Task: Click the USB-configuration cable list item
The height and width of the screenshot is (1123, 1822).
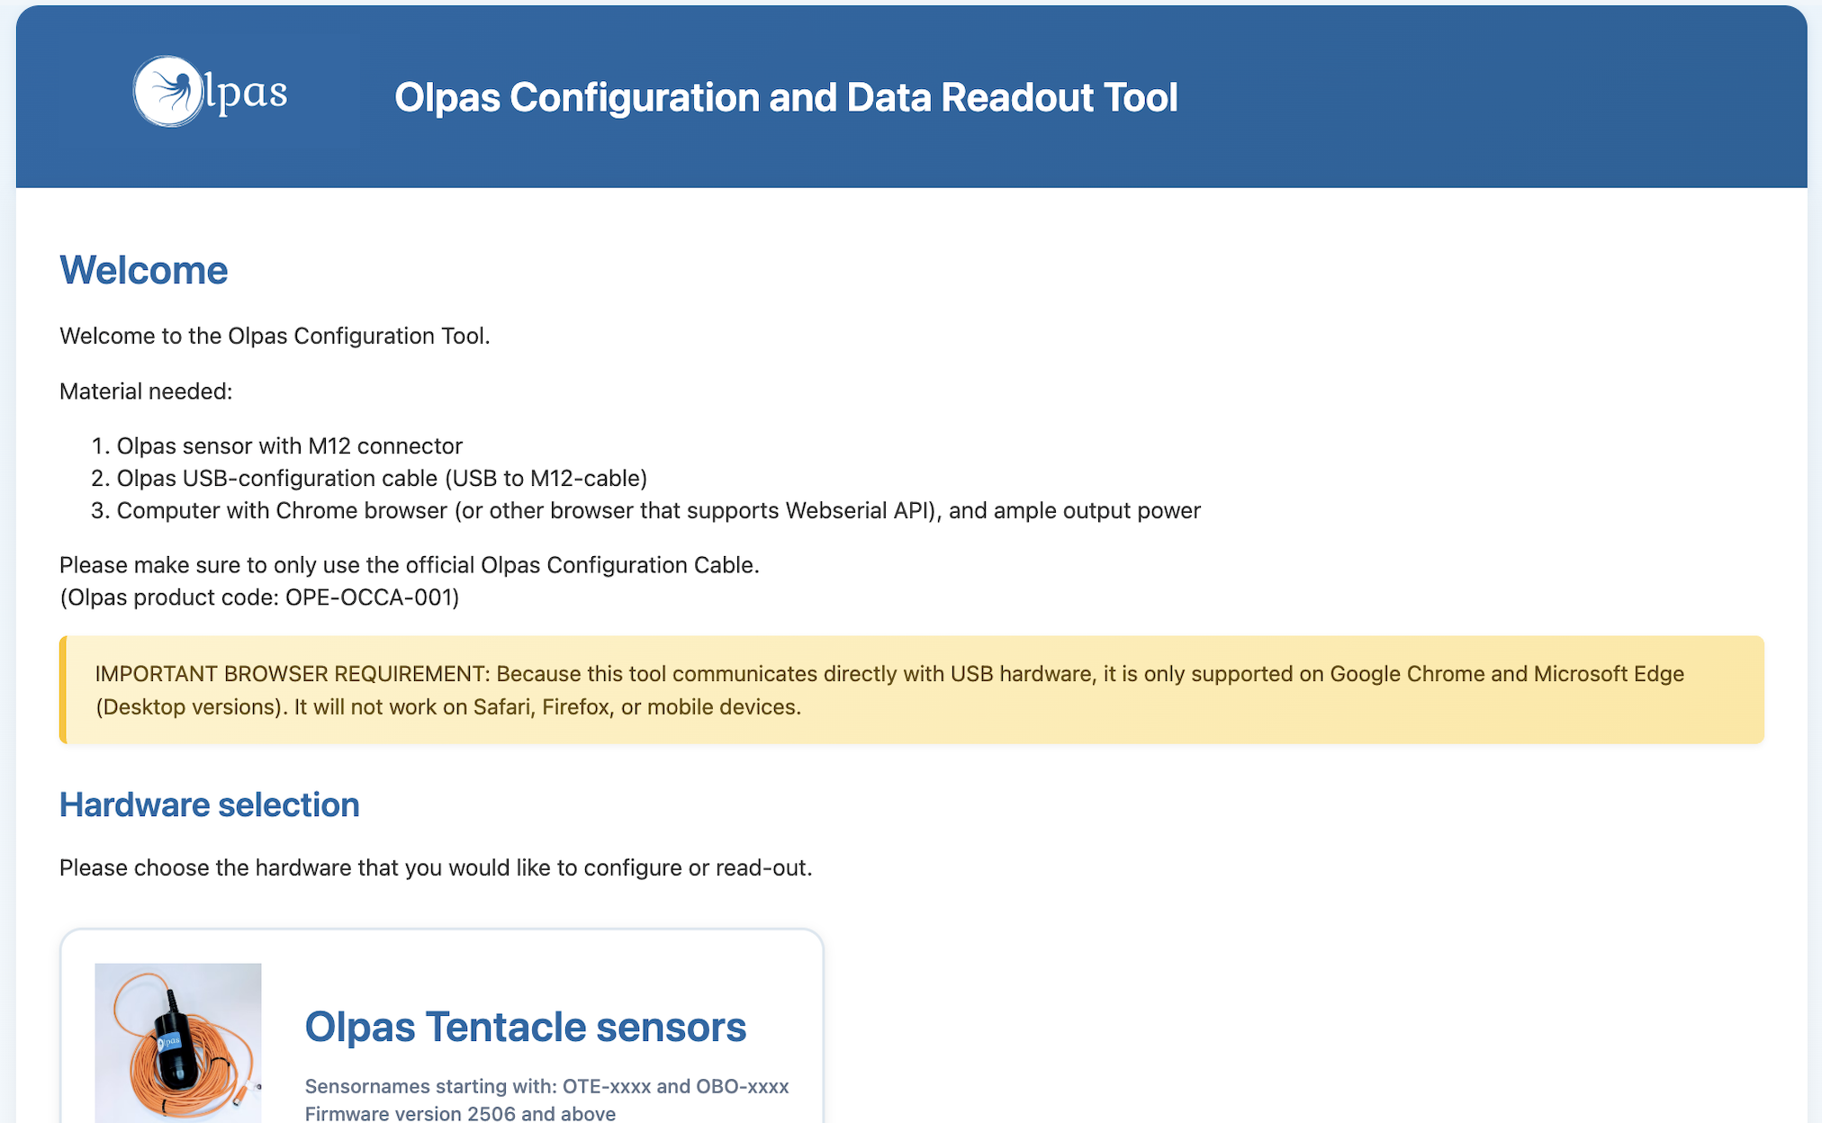Action: [382, 478]
